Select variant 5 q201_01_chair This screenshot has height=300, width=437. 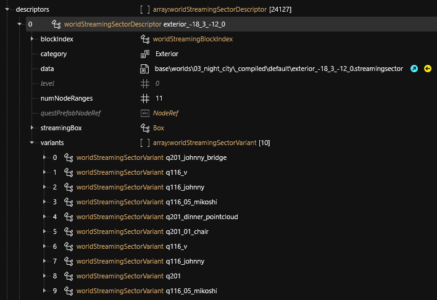192,231
